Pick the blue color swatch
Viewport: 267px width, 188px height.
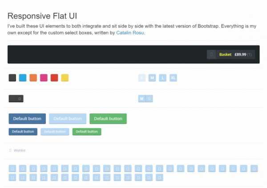click(x=23, y=78)
